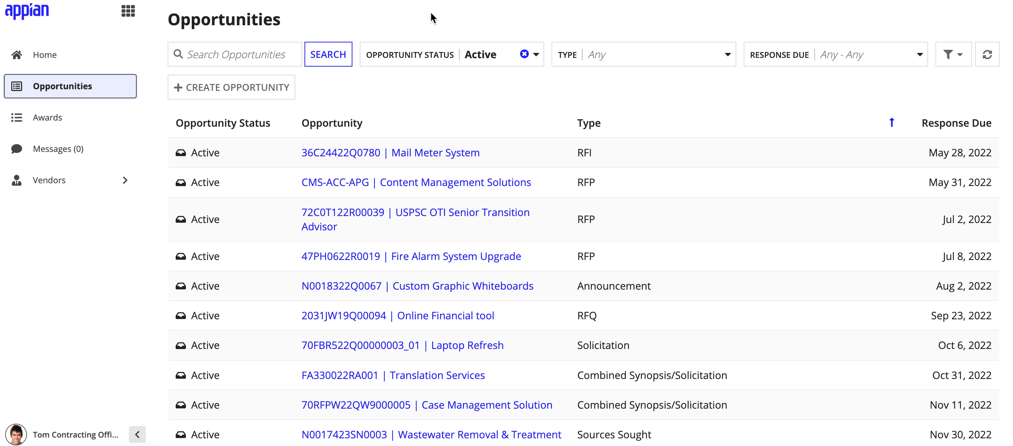Click the Home sidebar icon

(x=17, y=54)
